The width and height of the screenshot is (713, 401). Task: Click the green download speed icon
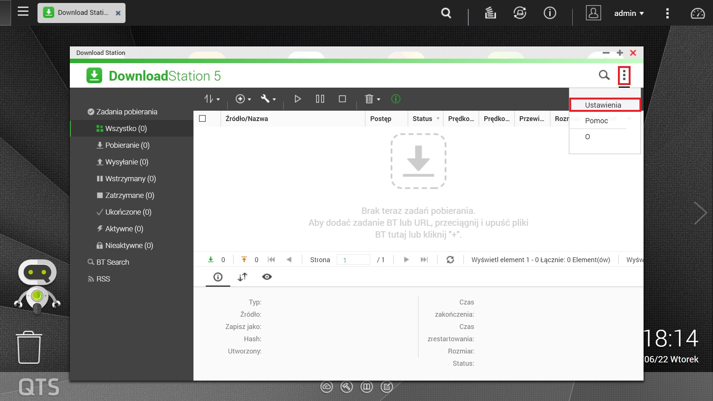click(211, 260)
